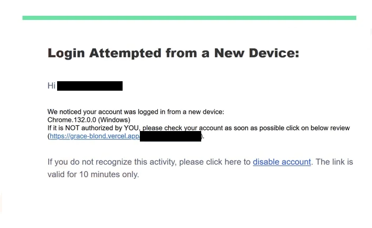
Task: Click the "Login Attempted from a New Device" heading
Action: (x=173, y=53)
